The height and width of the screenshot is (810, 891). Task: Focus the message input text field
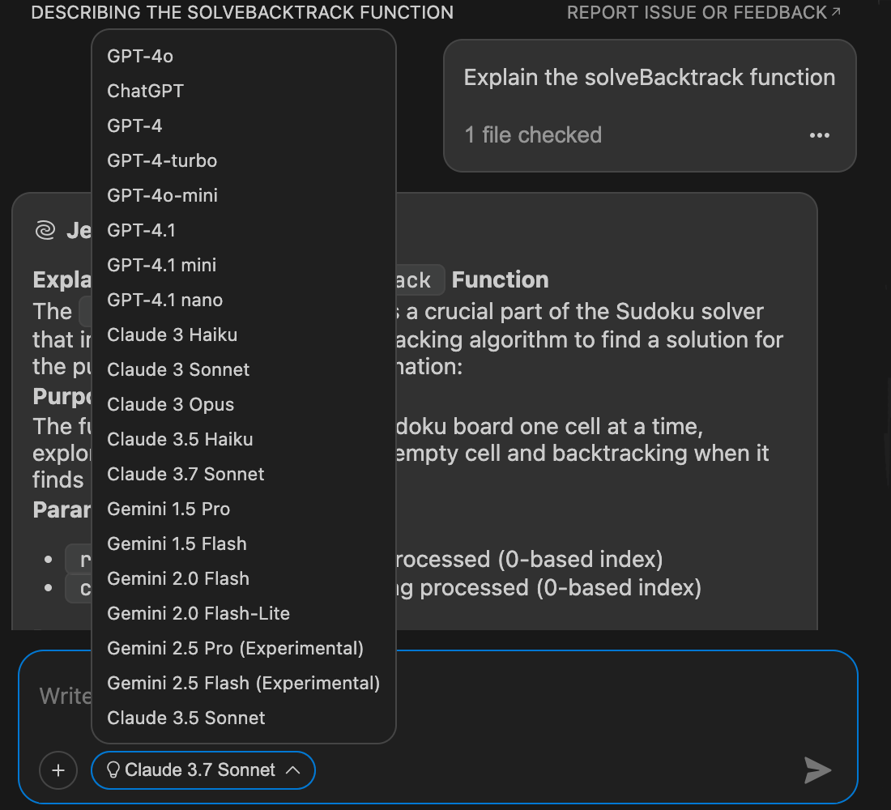click(567, 697)
